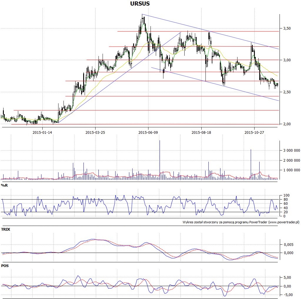Viewport: 301px width, 299px height.
Task: Click the 3,50 price axis label
Action: [x=287, y=28]
